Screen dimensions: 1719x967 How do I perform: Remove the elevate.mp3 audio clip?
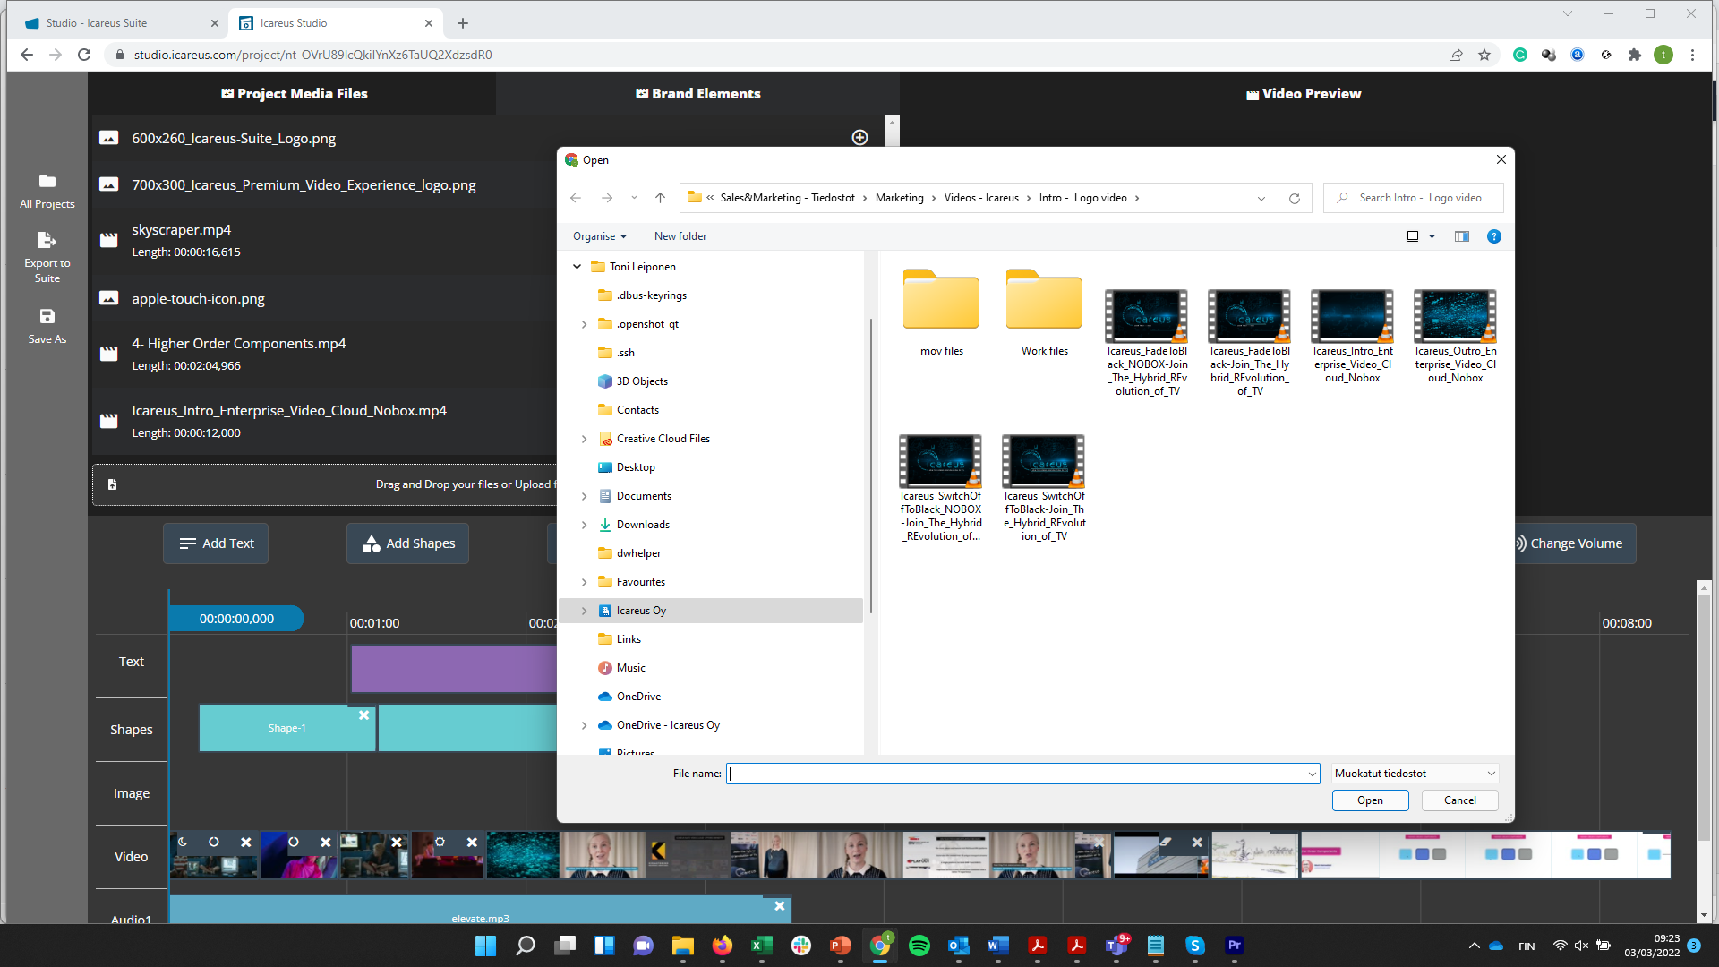pos(779,906)
